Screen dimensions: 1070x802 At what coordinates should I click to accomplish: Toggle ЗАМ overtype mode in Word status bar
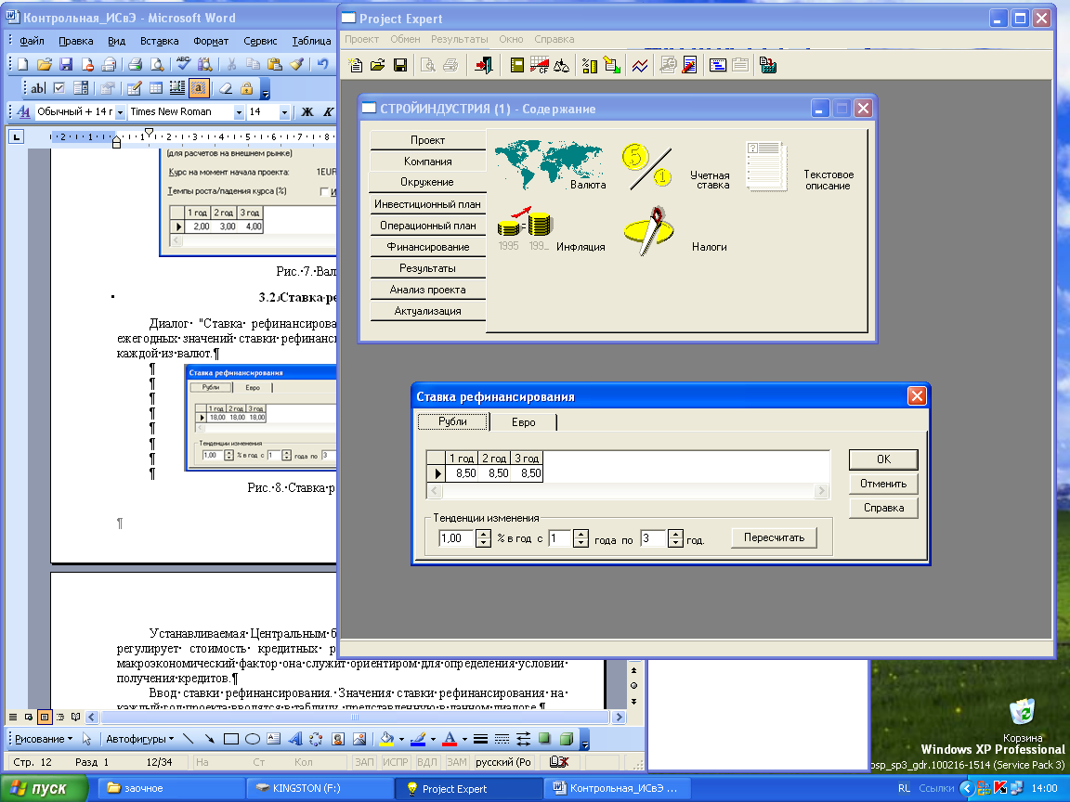(x=457, y=762)
